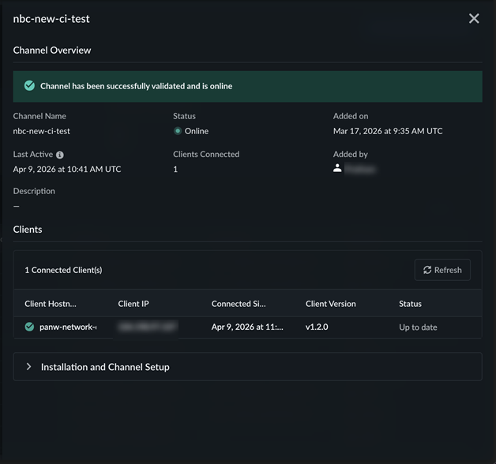
Task: Open the Installation and Channel Setup section
Action: (x=105, y=367)
